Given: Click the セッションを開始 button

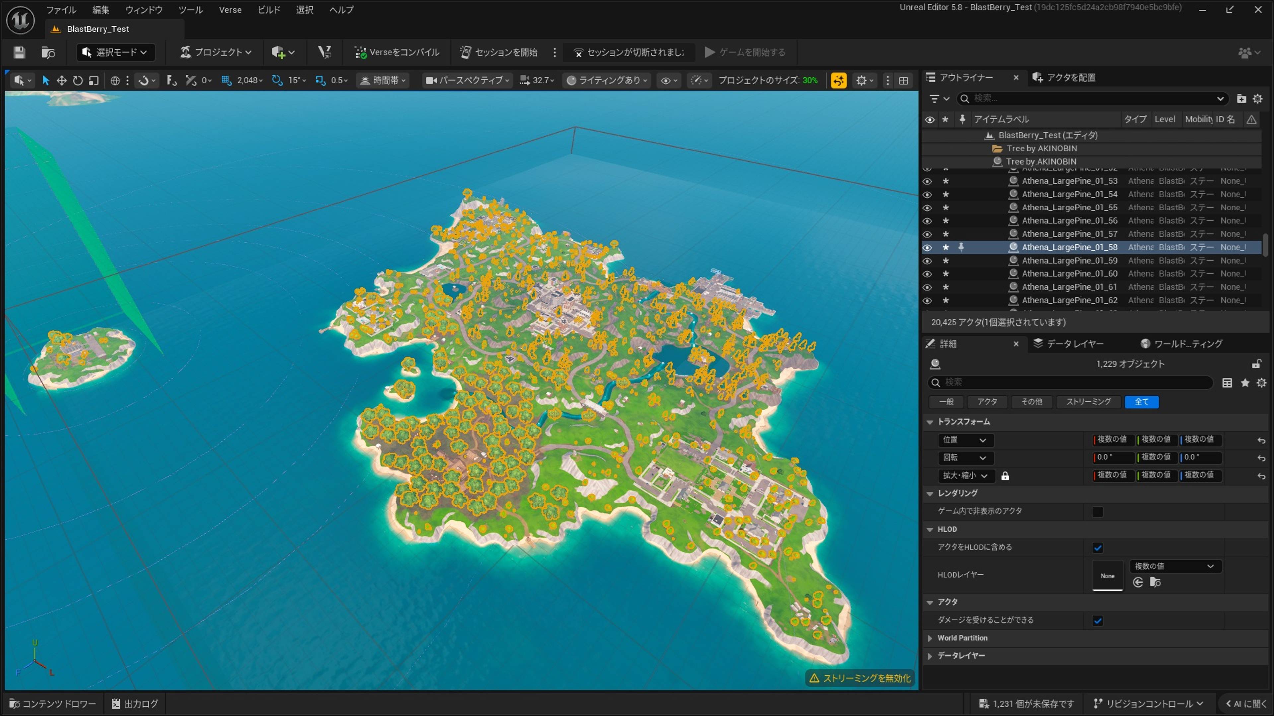Looking at the screenshot, I should (499, 52).
